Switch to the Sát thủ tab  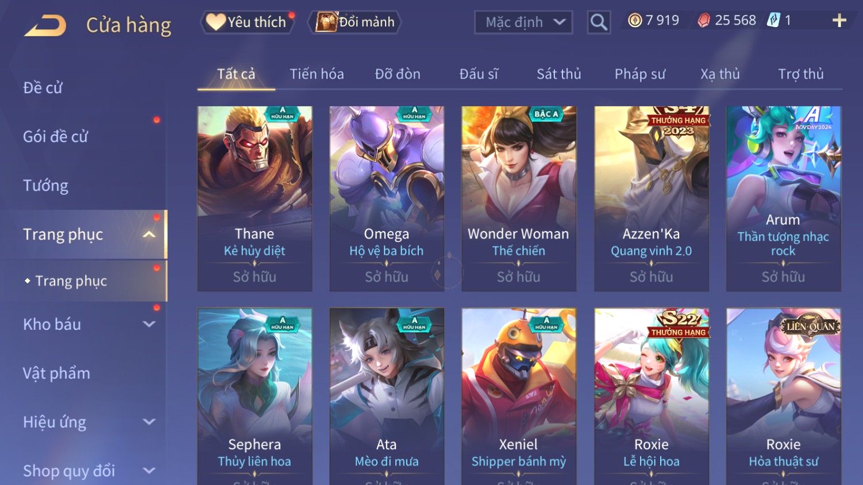558,74
